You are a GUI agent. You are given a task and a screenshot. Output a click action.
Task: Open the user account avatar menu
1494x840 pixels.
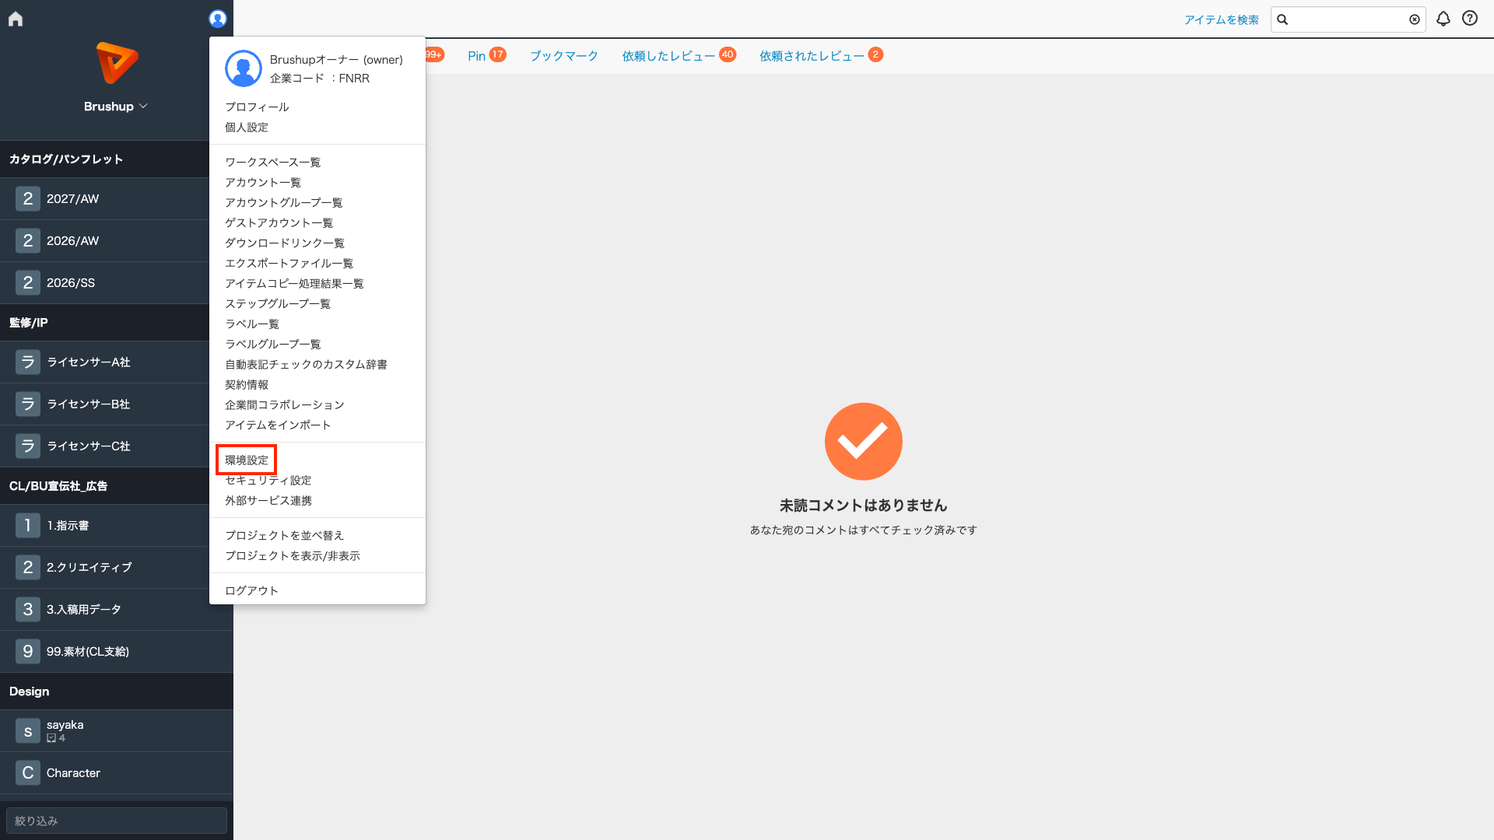(218, 19)
